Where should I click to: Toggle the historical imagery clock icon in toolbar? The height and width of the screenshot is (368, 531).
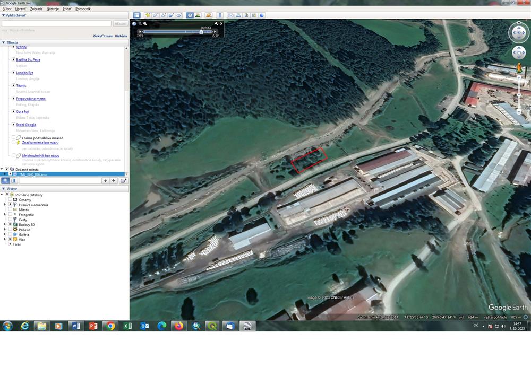point(190,15)
